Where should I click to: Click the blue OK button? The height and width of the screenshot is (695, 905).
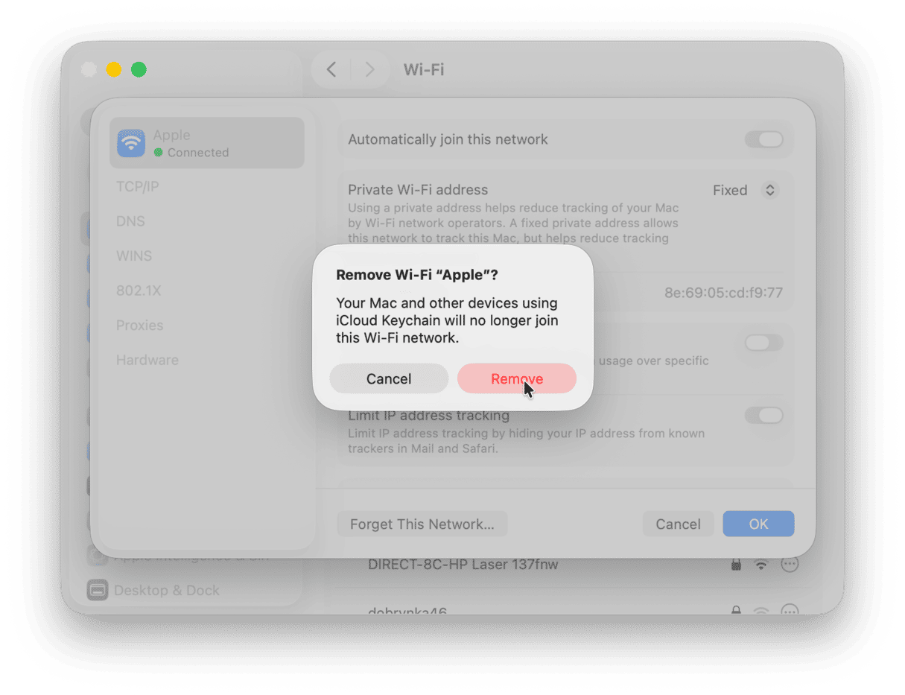coord(758,524)
